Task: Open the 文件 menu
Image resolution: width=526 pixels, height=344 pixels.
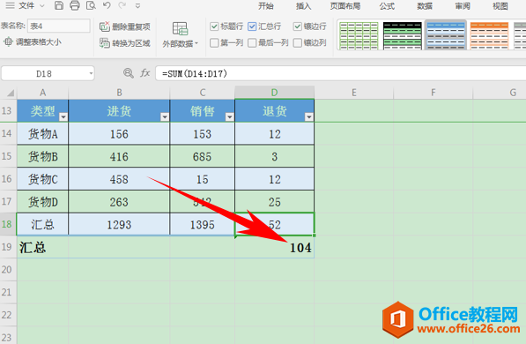Action: click(26, 5)
